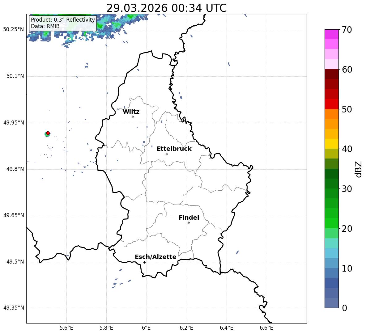Click the Ettelbruck station label
Image resolution: width=366 pixels, height=334 pixels.
174,149
